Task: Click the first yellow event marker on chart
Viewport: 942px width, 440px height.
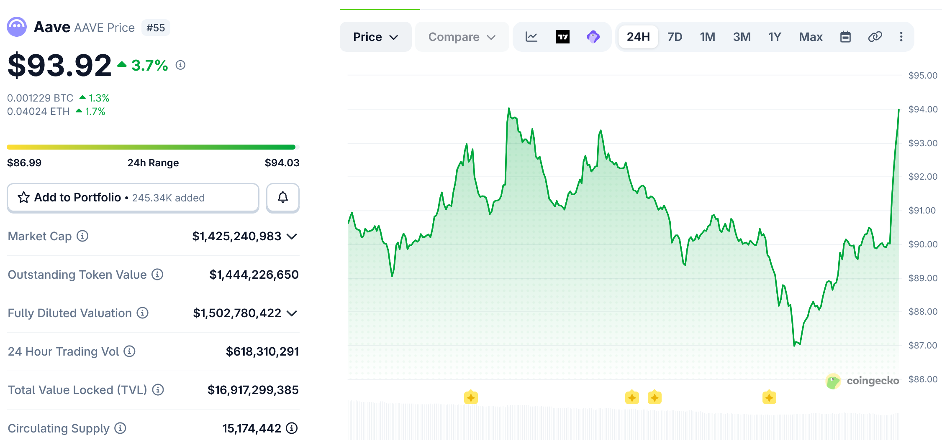Action: tap(471, 397)
